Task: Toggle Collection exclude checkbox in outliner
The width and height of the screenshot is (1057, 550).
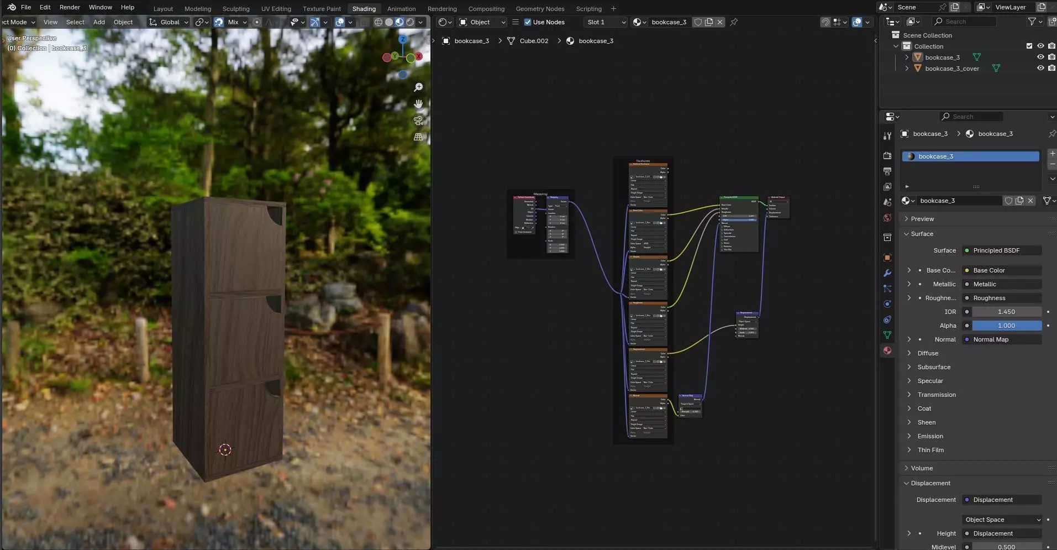Action: [1029, 46]
